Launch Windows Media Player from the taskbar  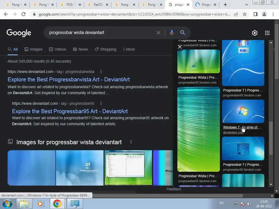[40, 204]
